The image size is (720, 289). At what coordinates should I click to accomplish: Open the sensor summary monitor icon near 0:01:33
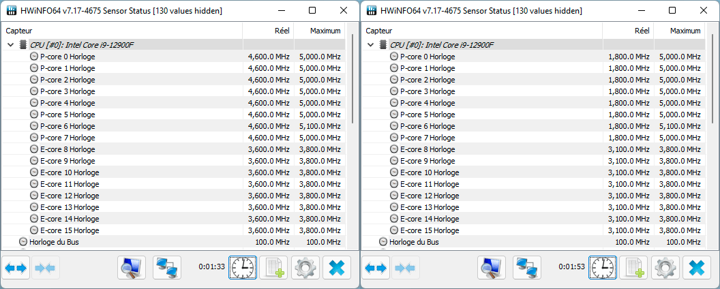coord(131,269)
